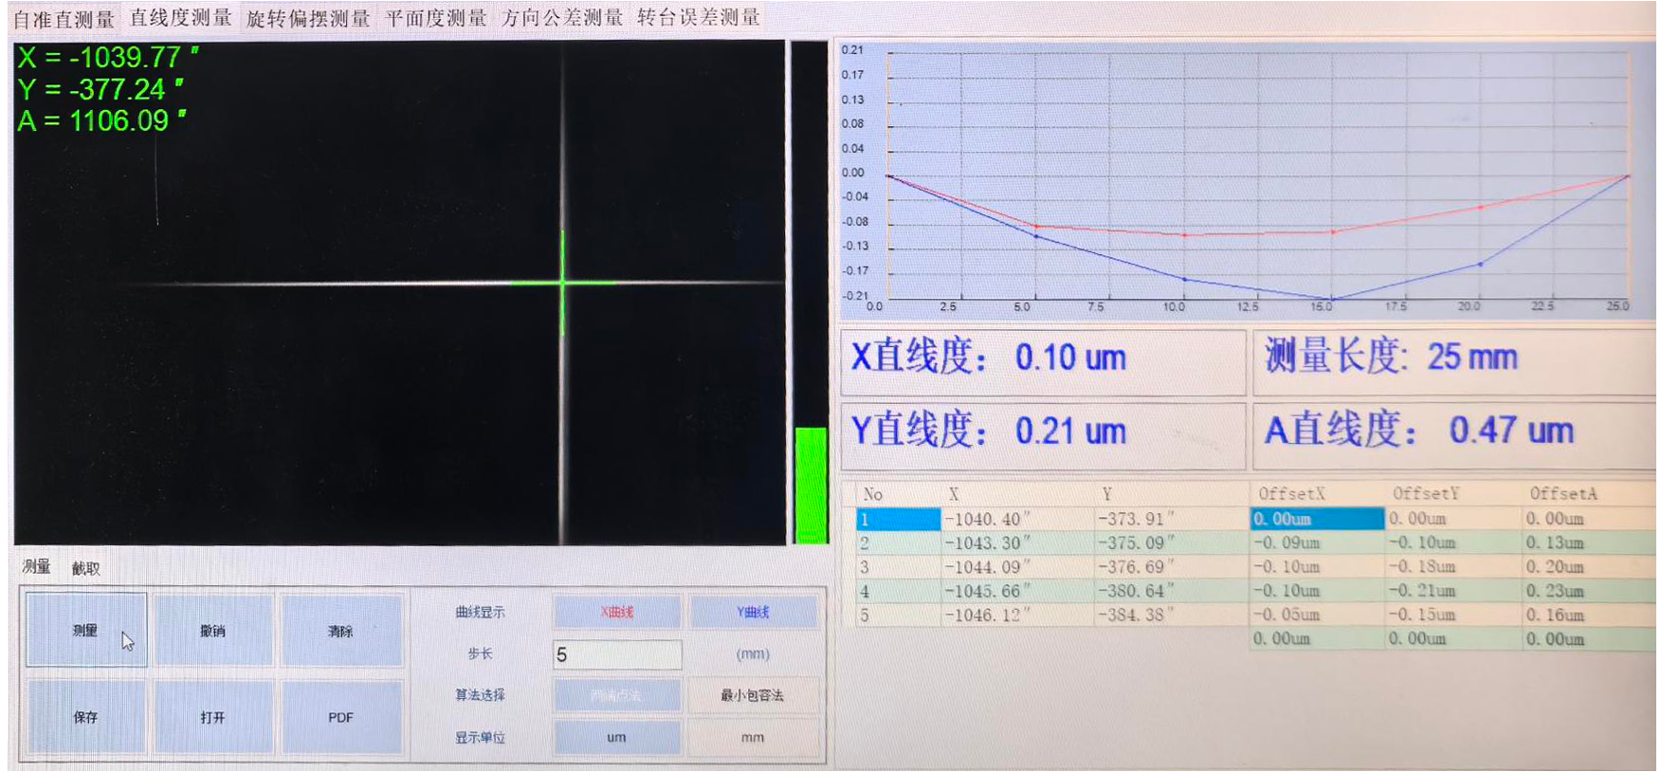Set display unit to um
Viewport: 1661px width, 772px height.
(x=616, y=737)
